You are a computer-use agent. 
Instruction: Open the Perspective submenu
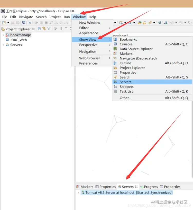pyautogui.click(x=92, y=45)
